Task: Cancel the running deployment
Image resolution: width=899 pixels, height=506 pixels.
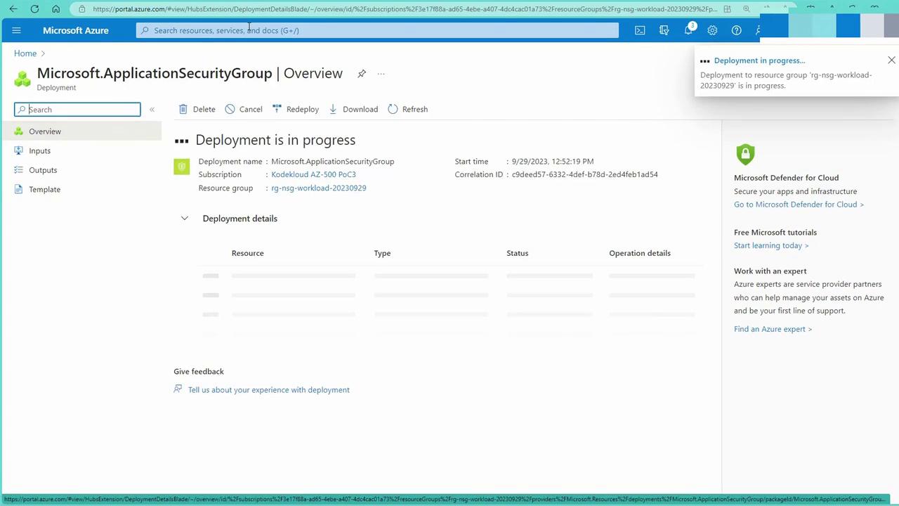Action: coord(244,109)
